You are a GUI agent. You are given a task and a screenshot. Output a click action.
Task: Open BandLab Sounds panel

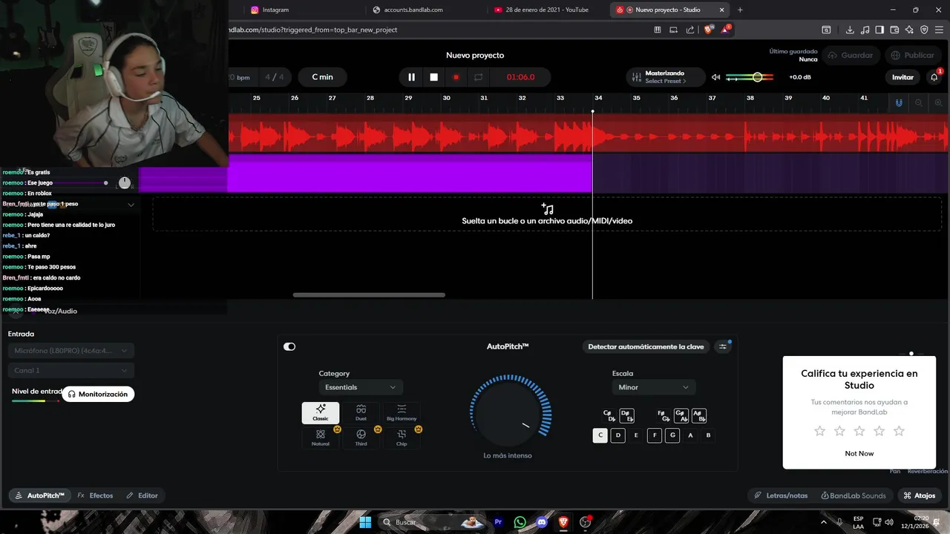(x=854, y=495)
